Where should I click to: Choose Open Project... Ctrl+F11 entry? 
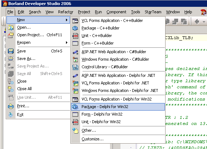point(38,35)
